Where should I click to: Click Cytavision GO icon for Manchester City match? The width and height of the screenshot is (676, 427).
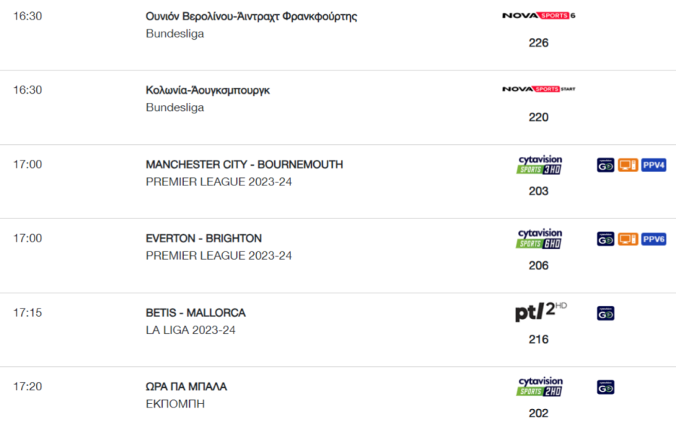click(605, 165)
